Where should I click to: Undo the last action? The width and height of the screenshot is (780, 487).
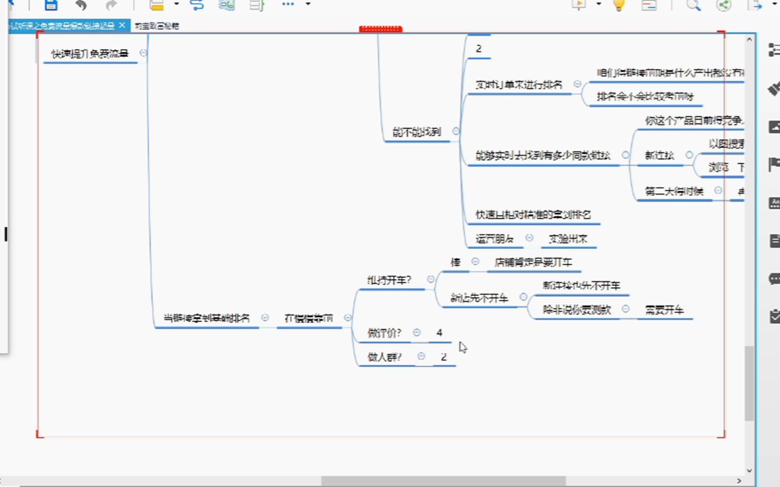81,5
